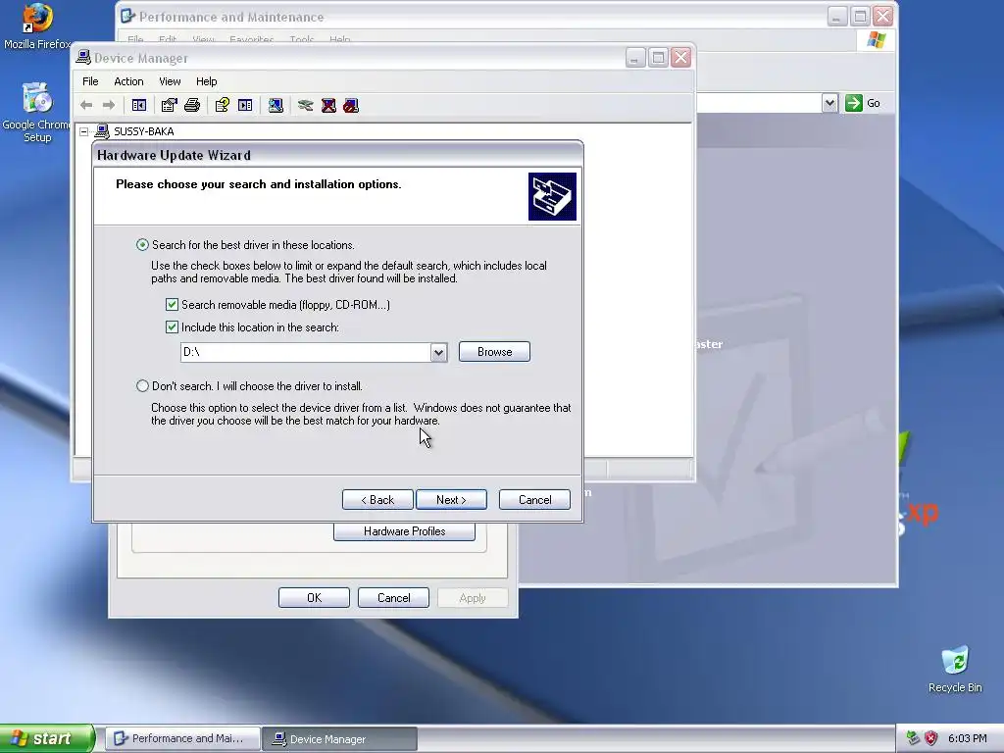Click the Back button in the wizard
Screen dimensions: 1004x753
pyautogui.click(x=377, y=499)
